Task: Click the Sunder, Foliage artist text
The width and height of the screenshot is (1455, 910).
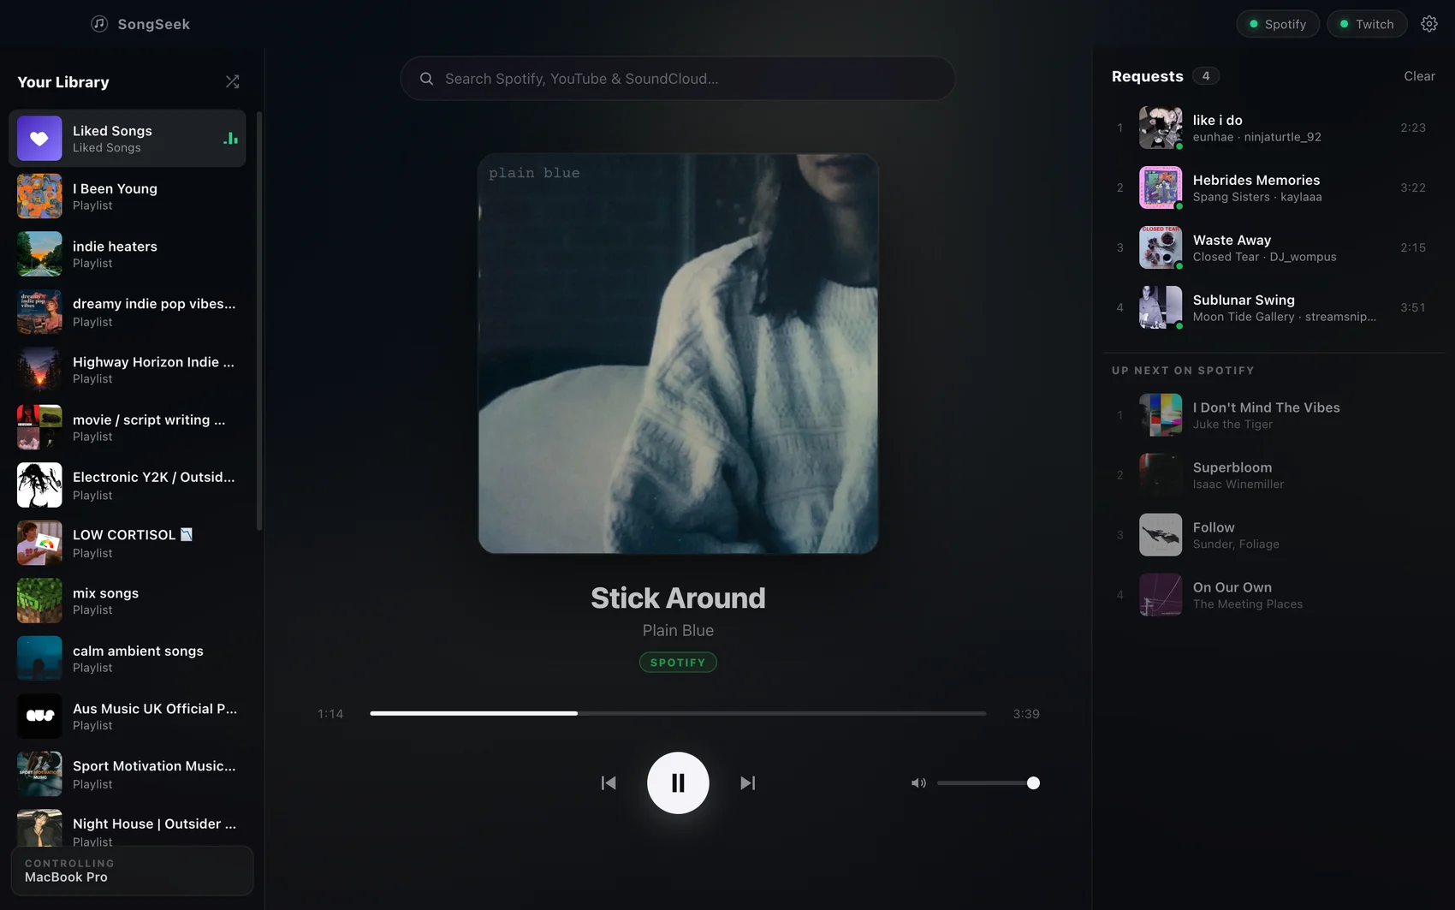Action: [x=1236, y=544]
